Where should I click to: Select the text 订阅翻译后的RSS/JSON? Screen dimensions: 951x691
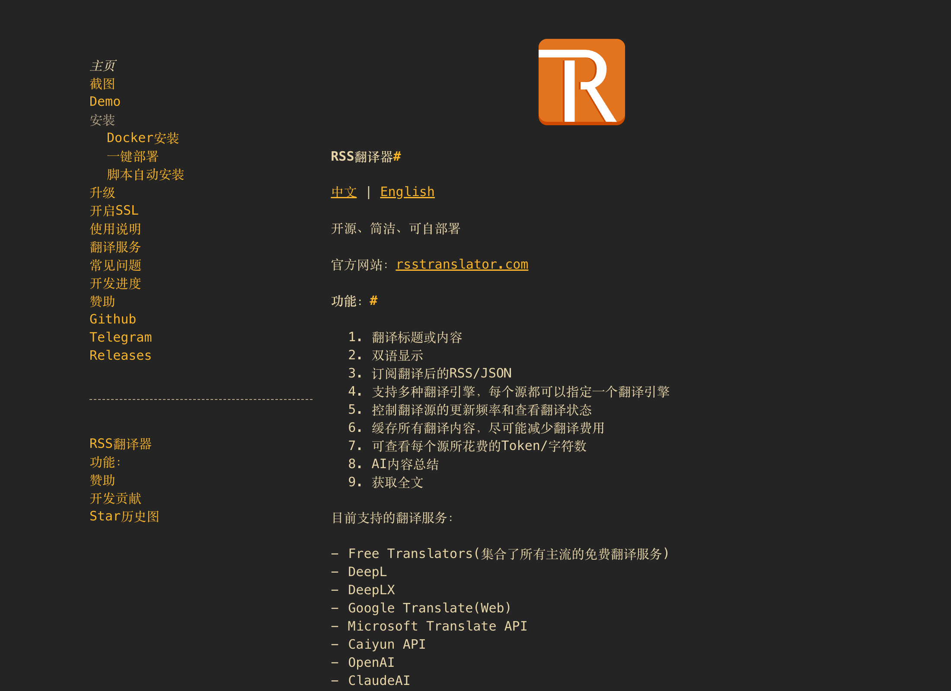click(x=442, y=373)
